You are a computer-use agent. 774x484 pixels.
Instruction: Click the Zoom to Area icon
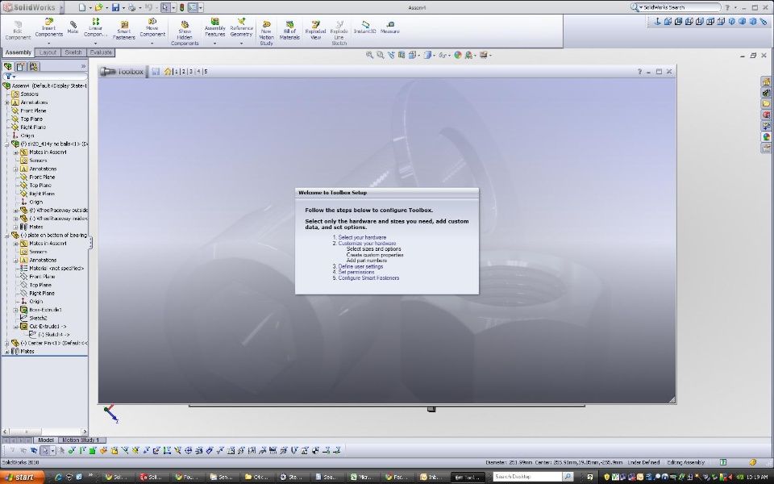(380, 56)
